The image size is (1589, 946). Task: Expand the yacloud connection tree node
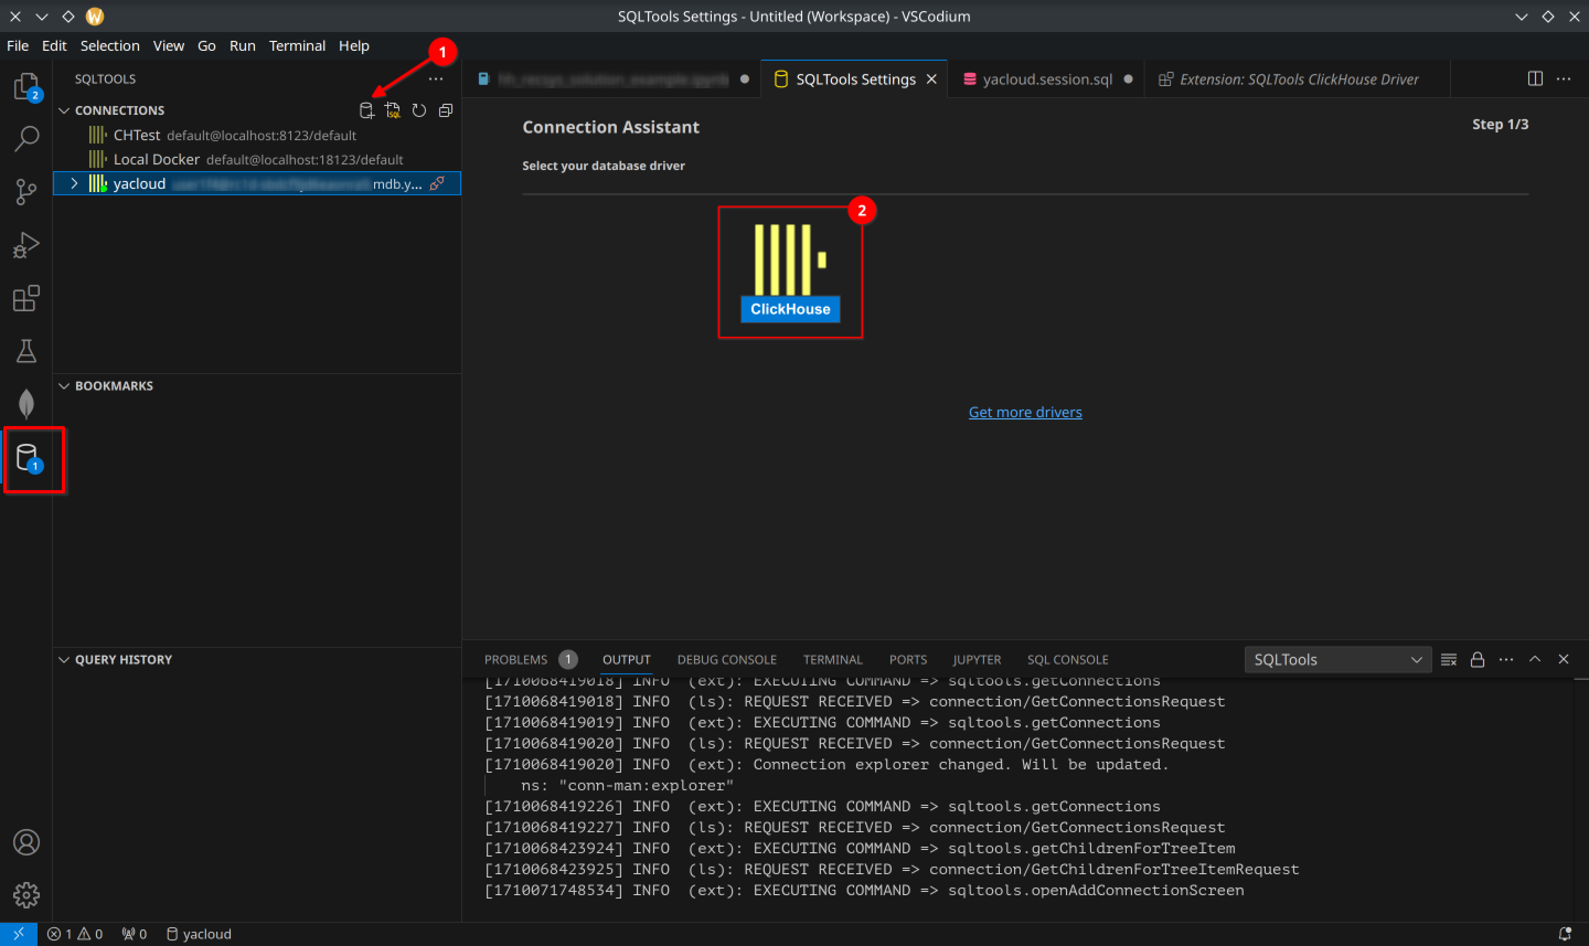[x=74, y=184]
